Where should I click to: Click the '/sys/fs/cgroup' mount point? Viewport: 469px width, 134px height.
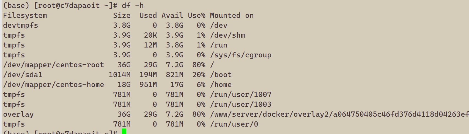241,55
